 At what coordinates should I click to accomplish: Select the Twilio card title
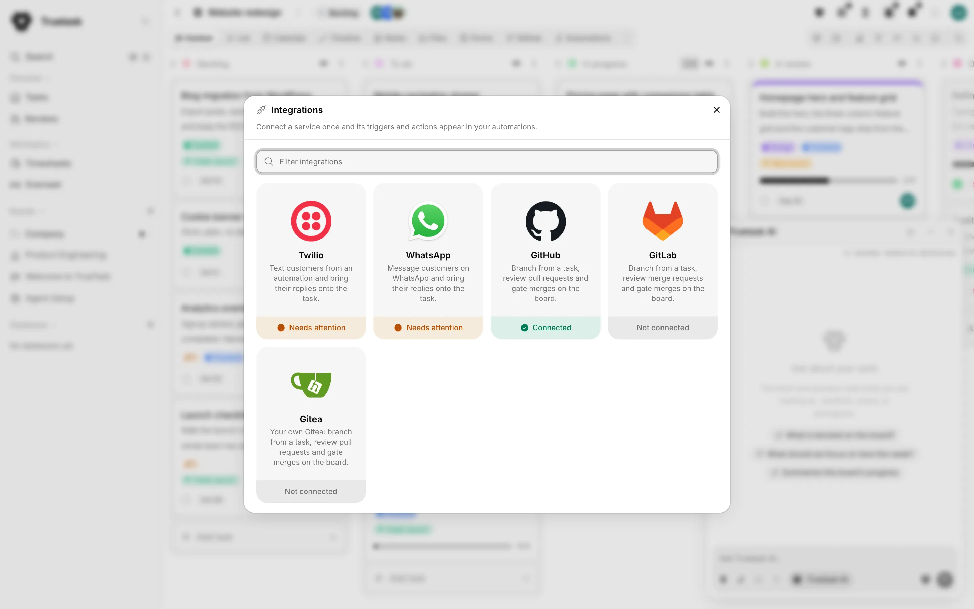coord(311,255)
